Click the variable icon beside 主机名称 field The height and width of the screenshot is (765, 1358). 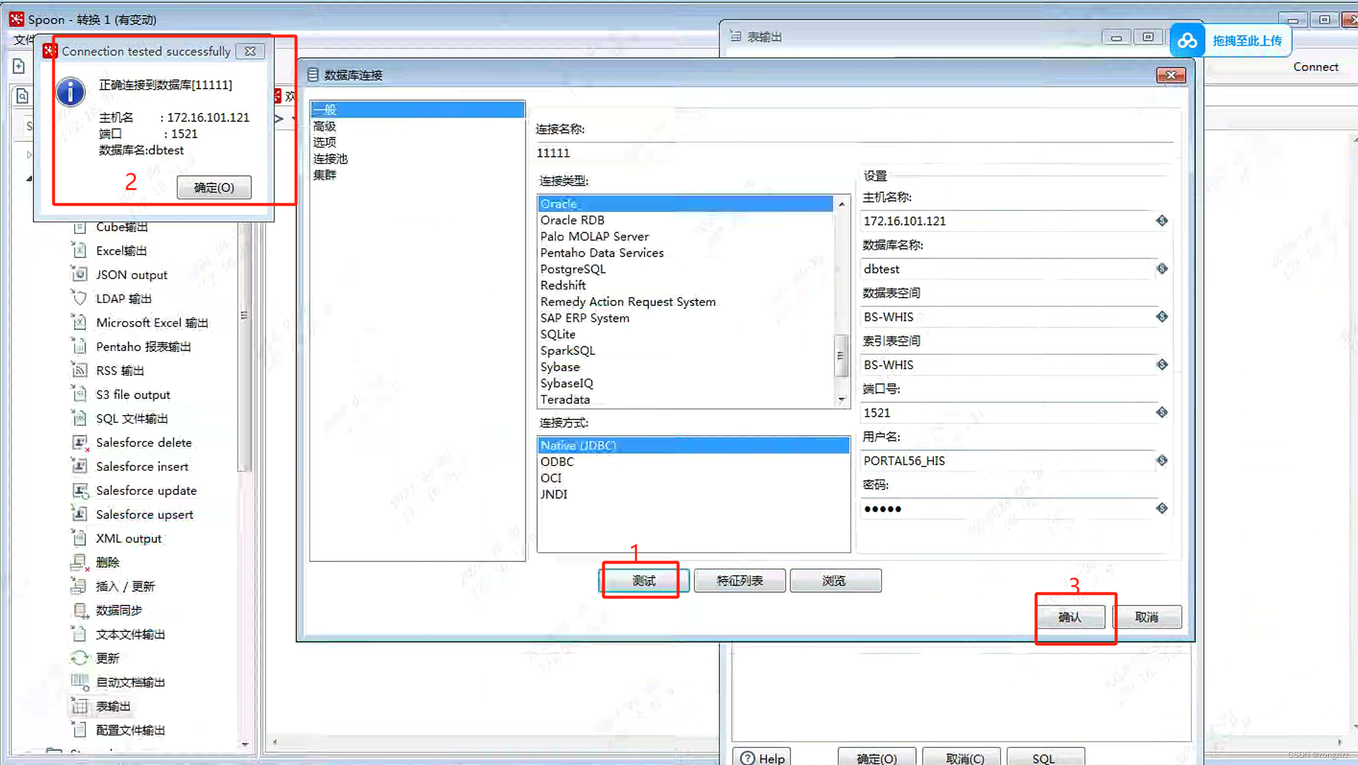[x=1162, y=221]
